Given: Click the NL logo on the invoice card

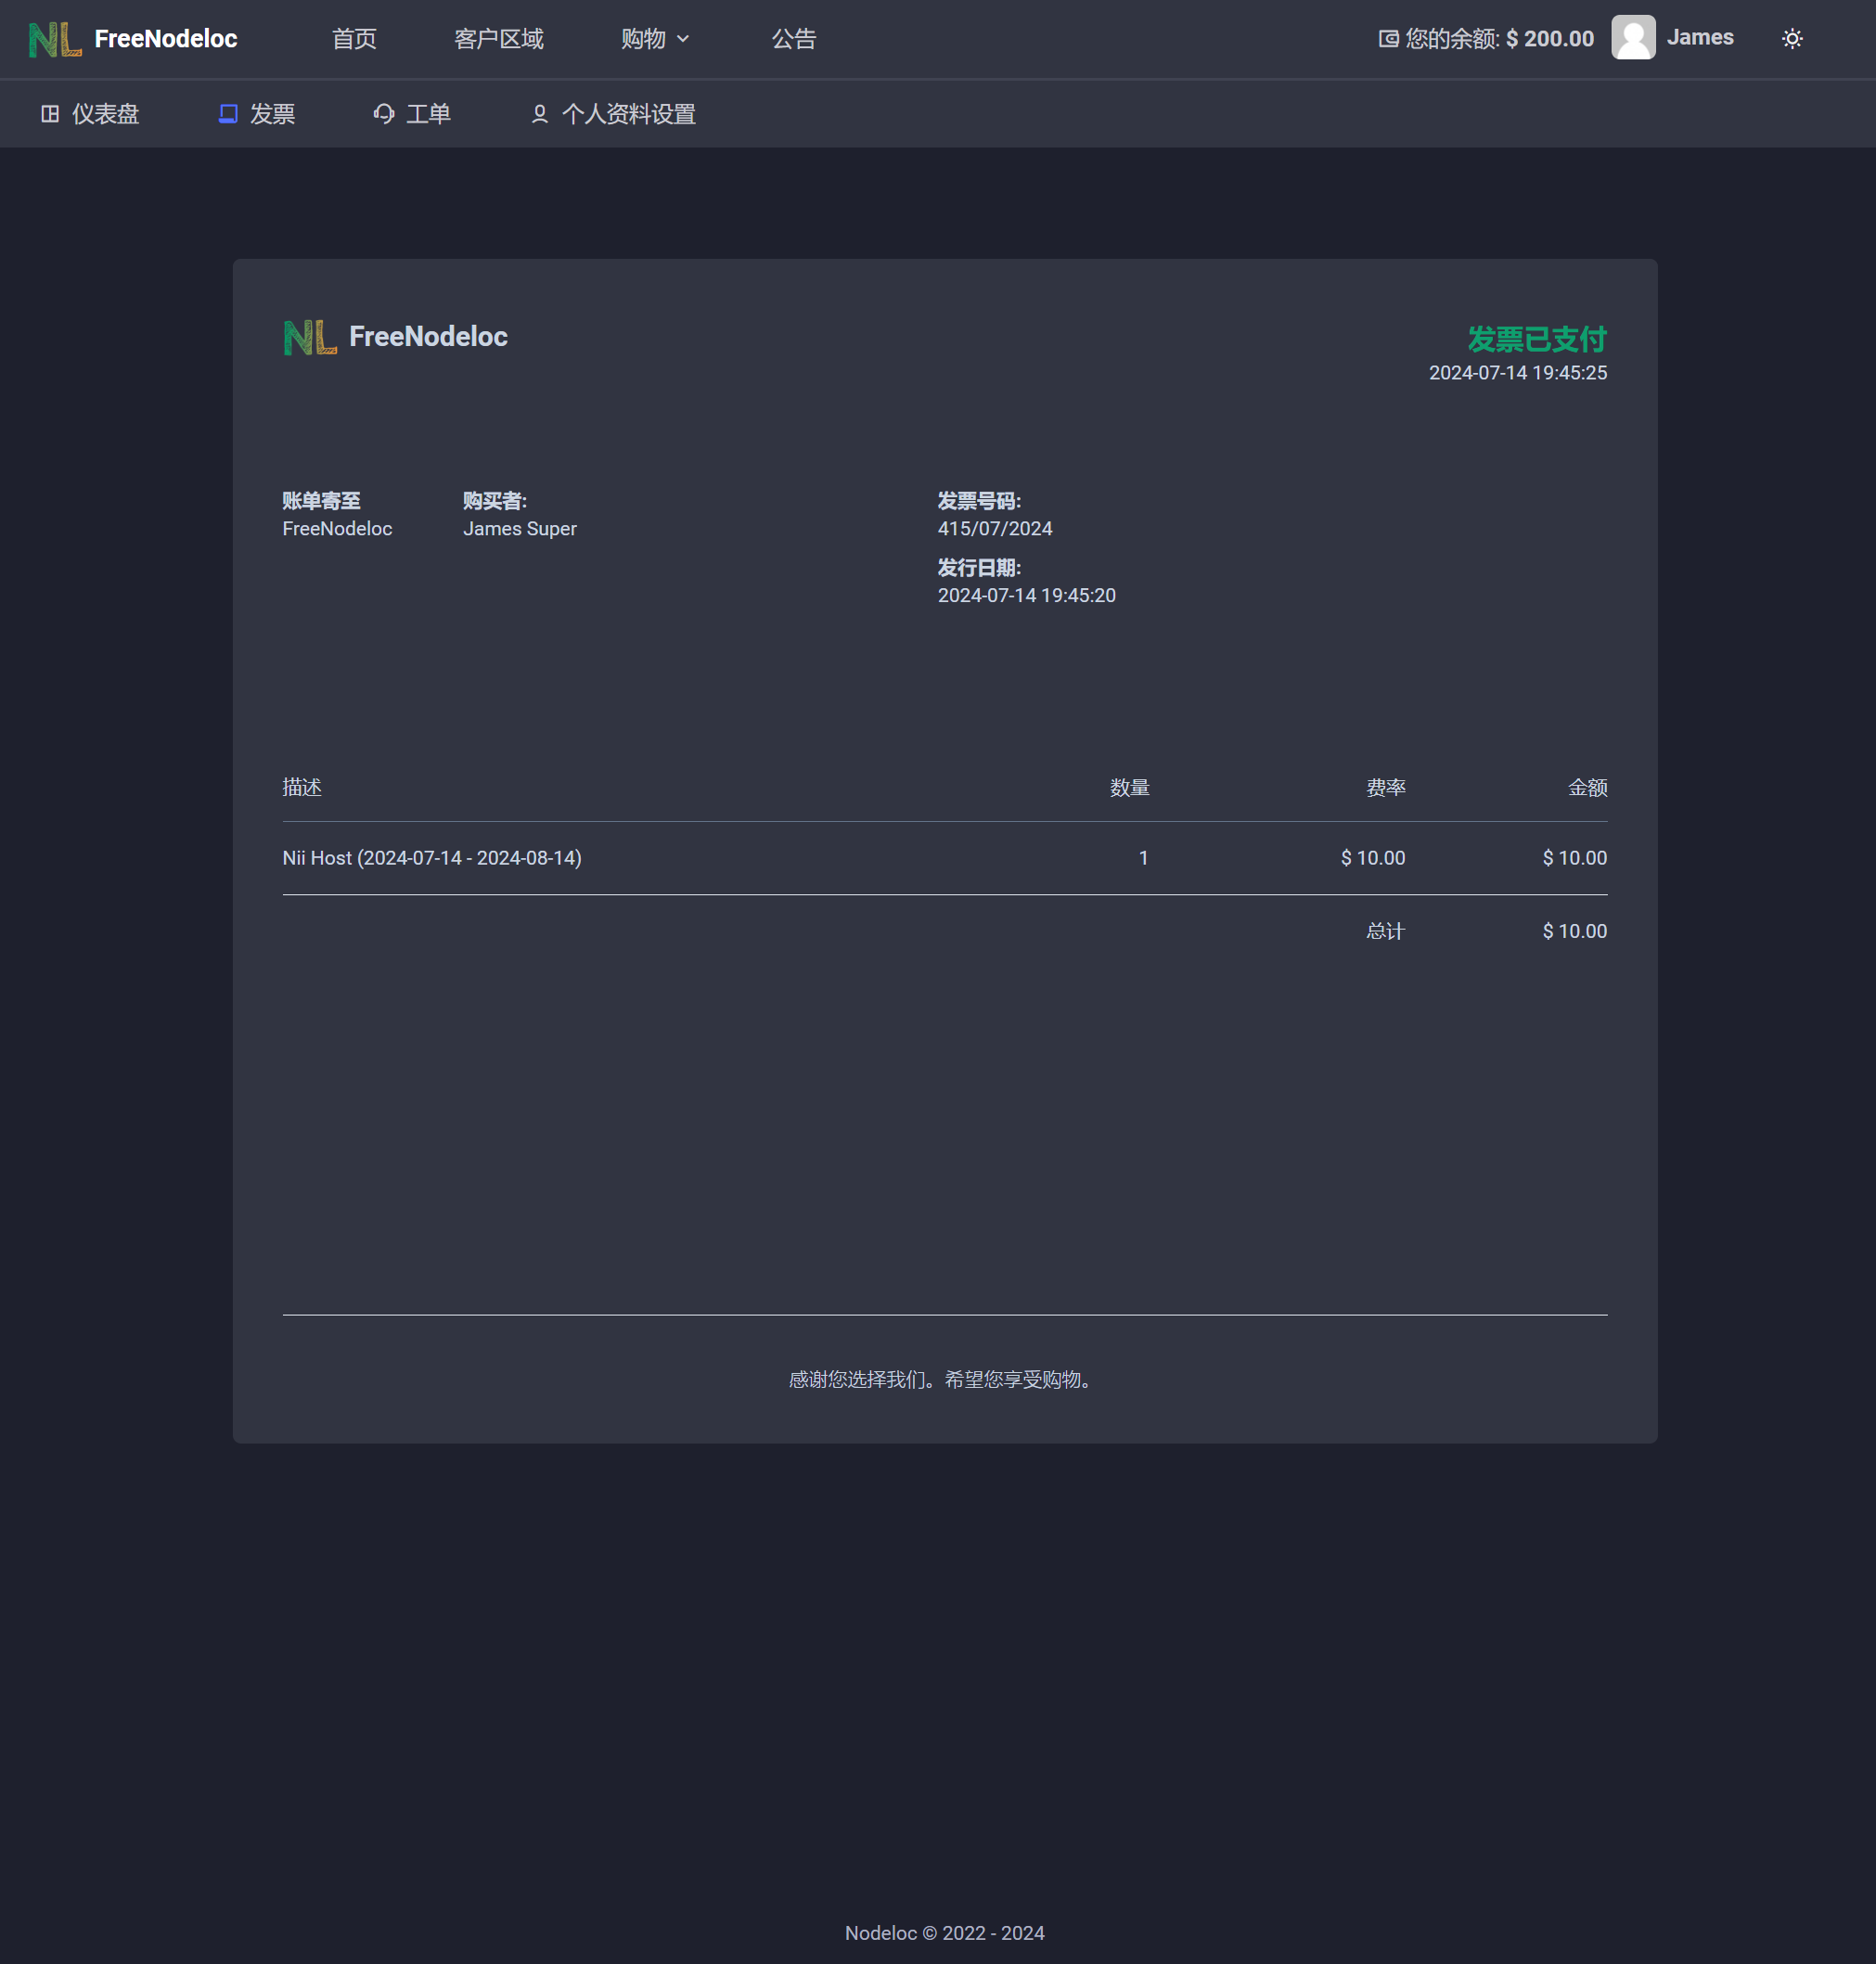Looking at the screenshot, I should point(310,338).
